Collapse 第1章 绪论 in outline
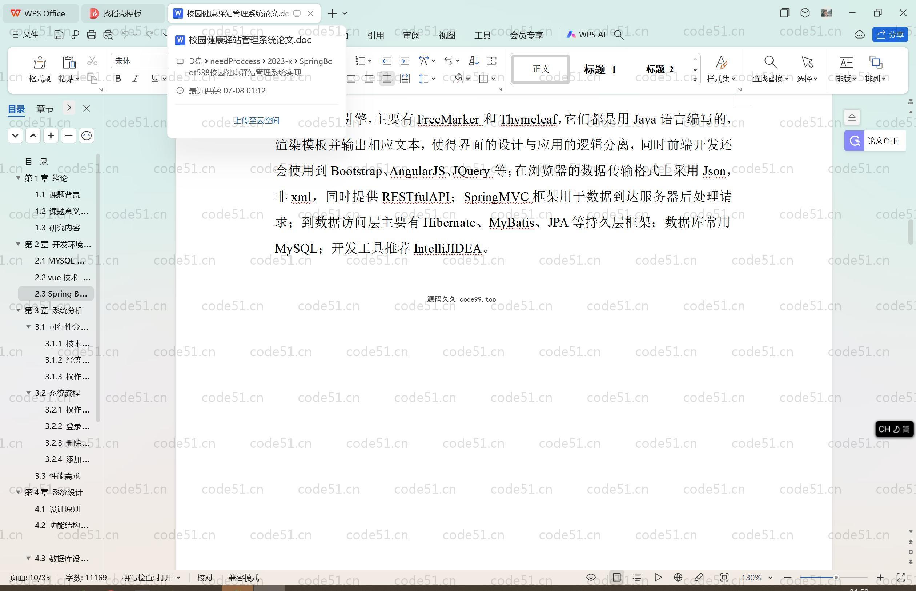The height and width of the screenshot is (591, 916). pyautogui.click(x=18, y=178)
